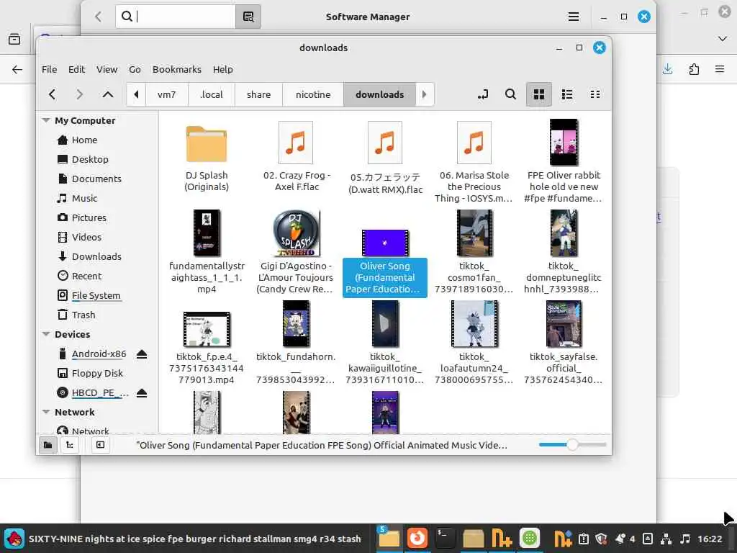
Task: Open terminal from taskbar
Action: (444, 539)
